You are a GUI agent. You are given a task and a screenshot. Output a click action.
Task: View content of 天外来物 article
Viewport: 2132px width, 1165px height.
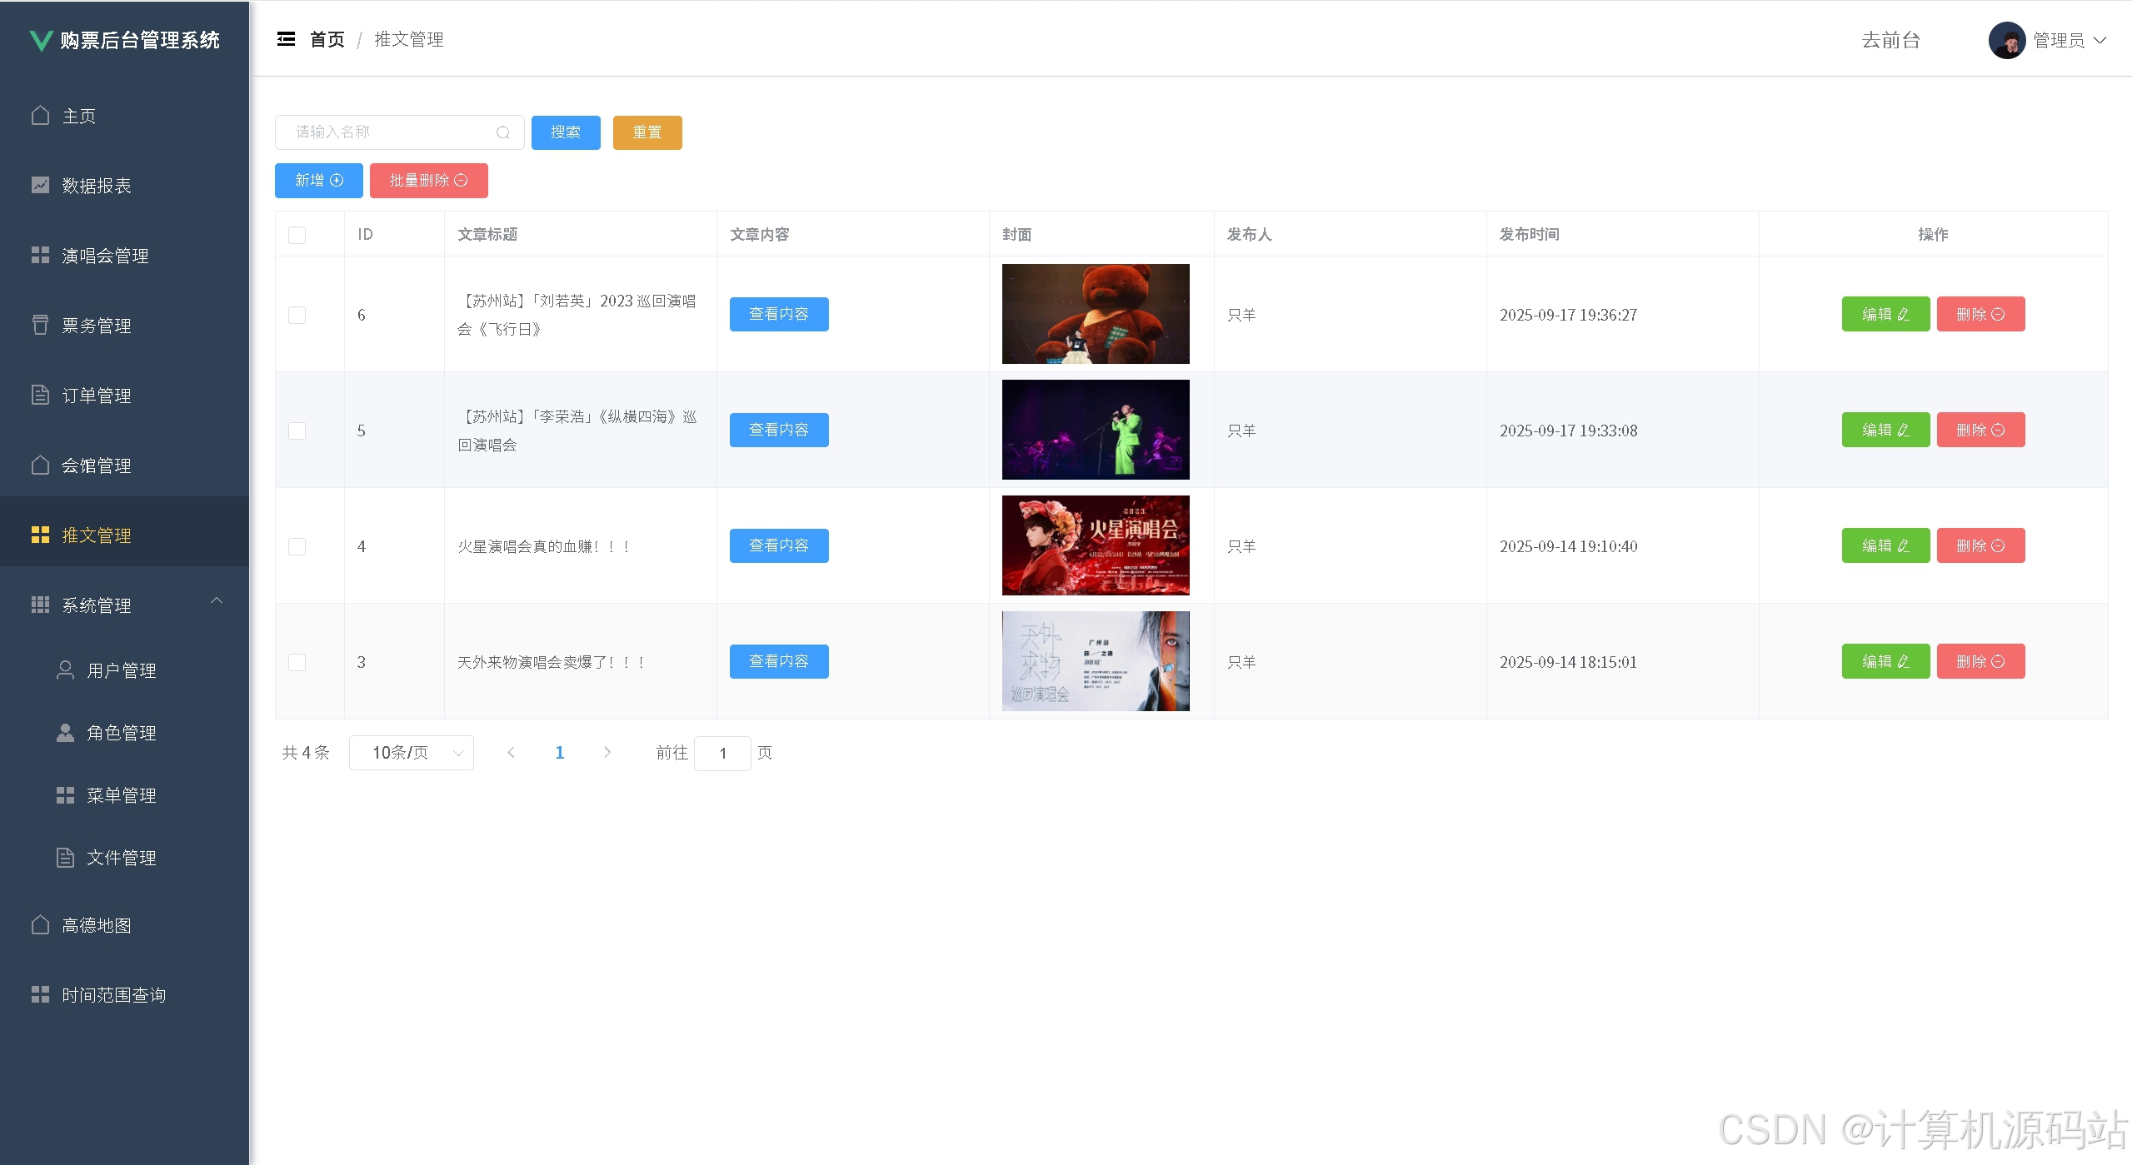[779, 661]
